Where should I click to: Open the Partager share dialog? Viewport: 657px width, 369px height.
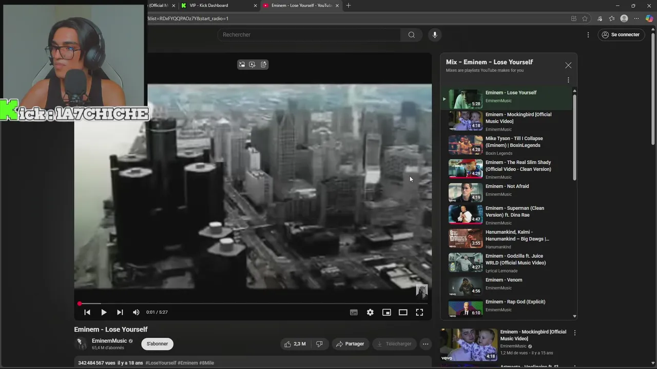(x=350, y=344)
